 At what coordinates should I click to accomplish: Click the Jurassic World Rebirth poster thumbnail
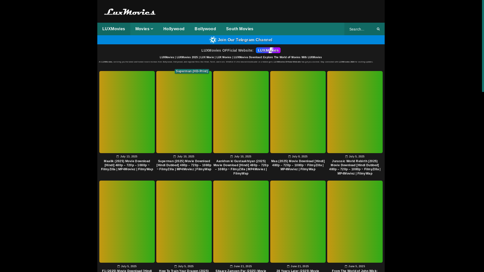coord(355,112)
